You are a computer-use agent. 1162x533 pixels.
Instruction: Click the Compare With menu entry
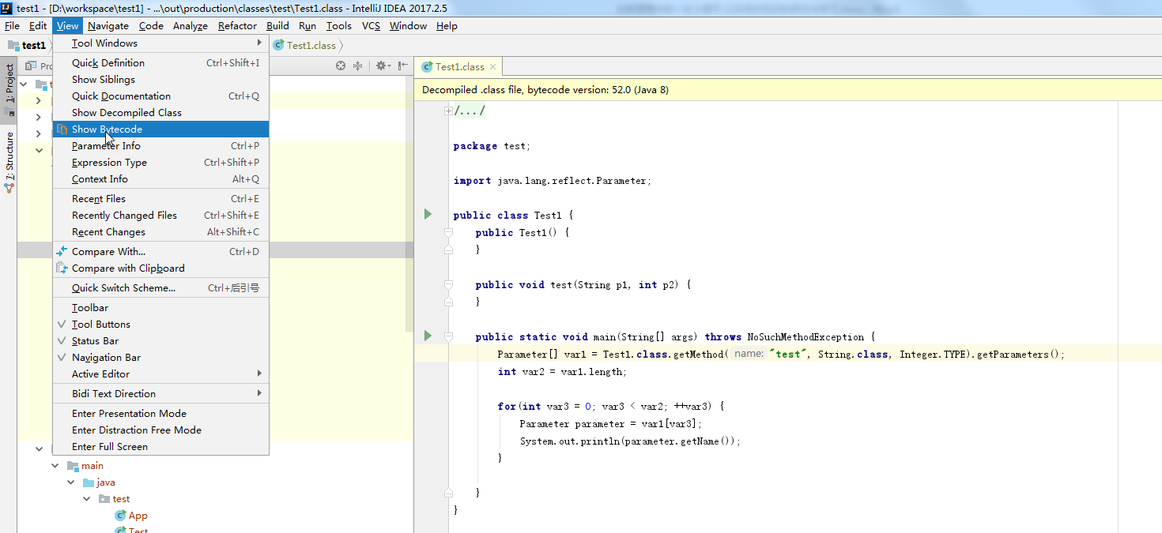tap(108, 252)
